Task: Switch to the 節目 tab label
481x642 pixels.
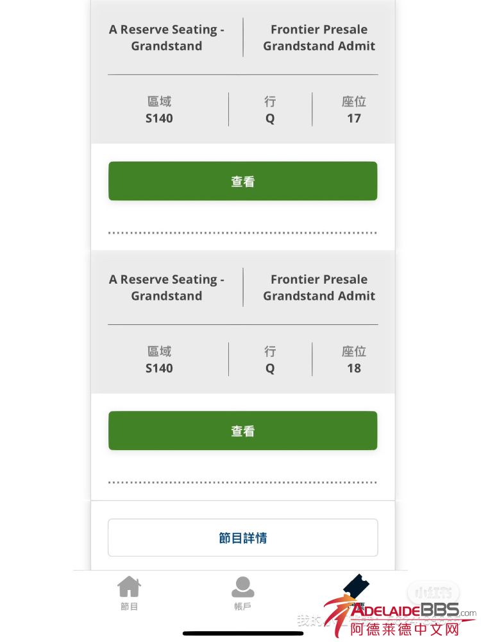Action: pos(129,607)
